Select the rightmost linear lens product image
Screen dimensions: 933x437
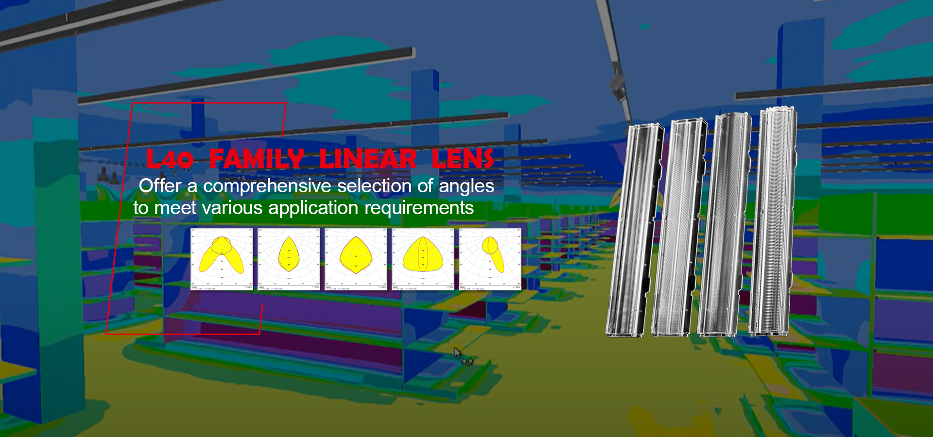pyautogui.click(x=773, y=221)
